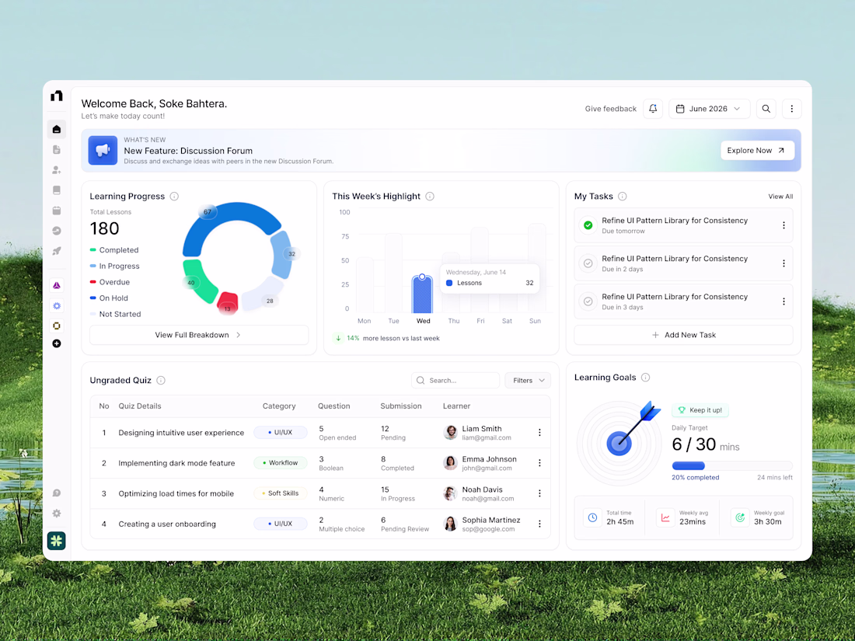Open the settings gear in sidebar
This screenshot has height=641, width=855.
[57, 514]
